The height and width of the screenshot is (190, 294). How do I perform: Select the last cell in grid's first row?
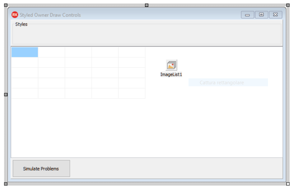click(x=132, y=52)
